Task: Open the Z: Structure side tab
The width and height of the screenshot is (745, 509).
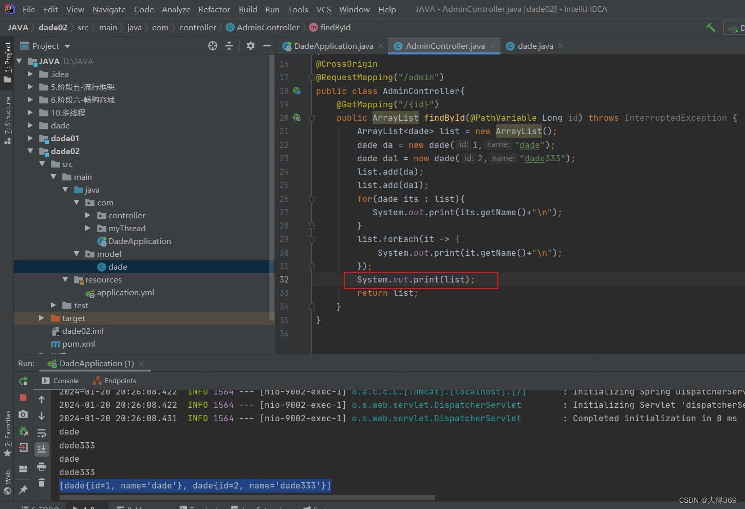Action: (7, 120)
